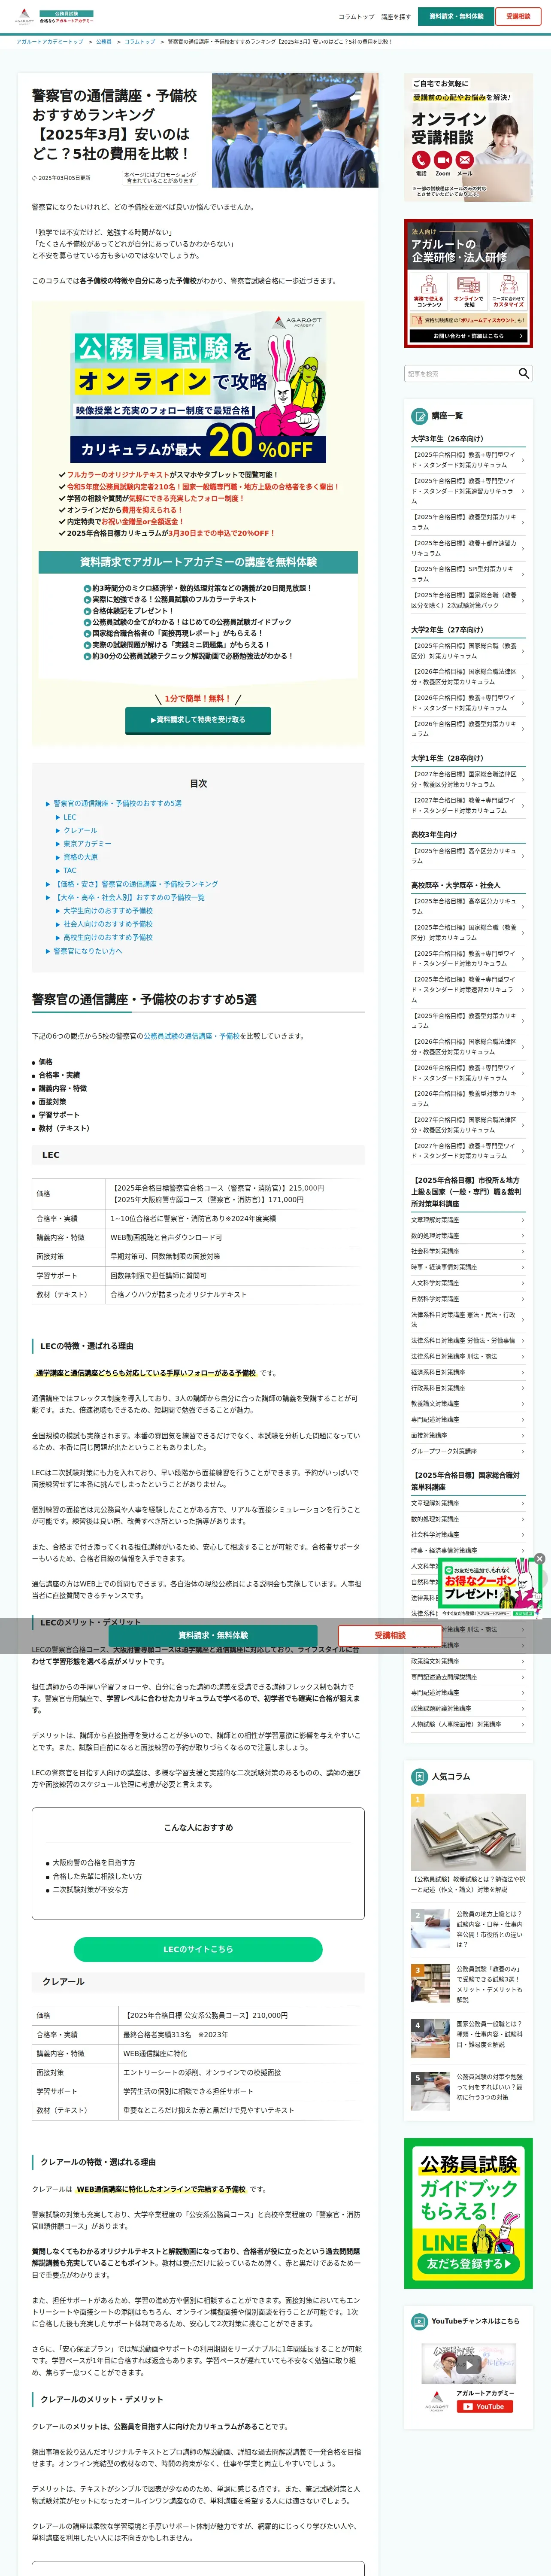Open コラムトップ in header menu
The image size is (551, 2576).
tap(356, 17)
